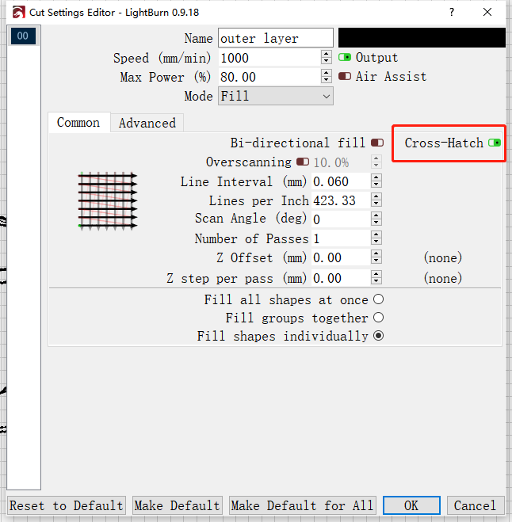
Task: Click the Max Power (%) input field
Action: click(269, 77)
